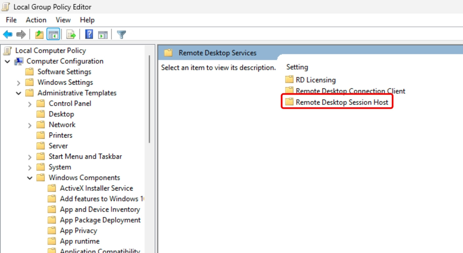
Task: Toggle Show/Hide Console Tree toolbar icon
Action: (53, 35)
